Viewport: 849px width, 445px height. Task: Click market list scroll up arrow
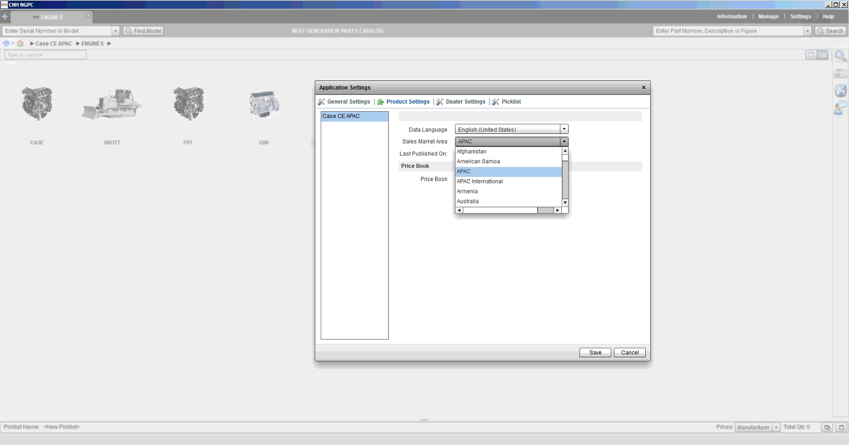(x=565, y=151)
